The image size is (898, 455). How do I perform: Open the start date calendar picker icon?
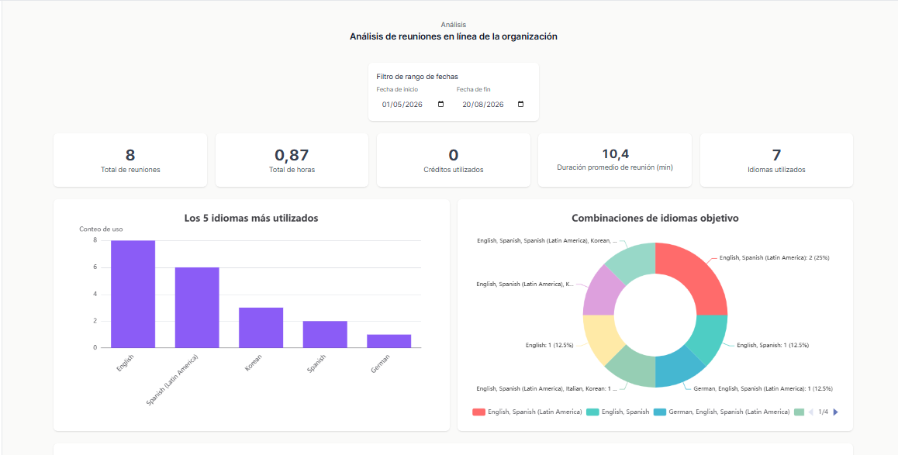coord(440,104)
